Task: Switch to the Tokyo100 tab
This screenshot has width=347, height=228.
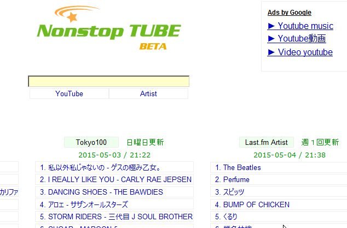Action: tap(91, 142)
